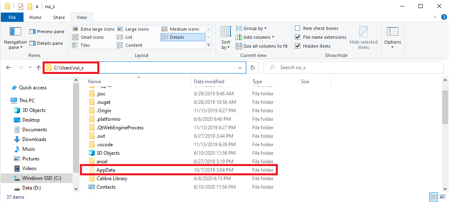
Task: Click the Hide selected items icon
Action: [363, 32]
